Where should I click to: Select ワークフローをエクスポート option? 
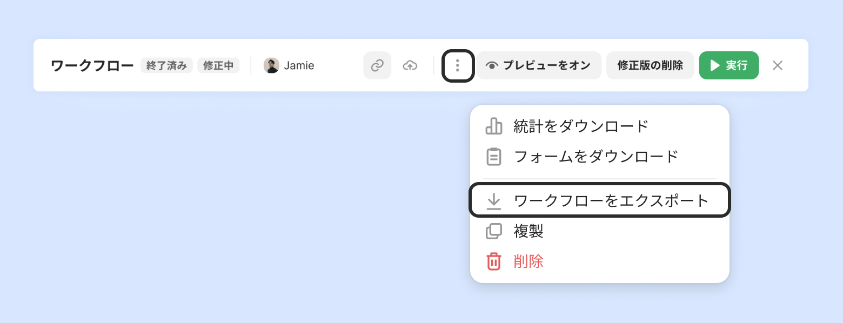[x=611, y=200]
